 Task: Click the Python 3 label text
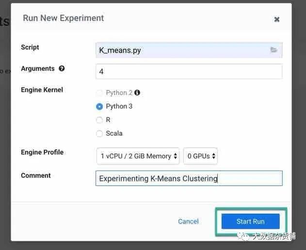119,107
